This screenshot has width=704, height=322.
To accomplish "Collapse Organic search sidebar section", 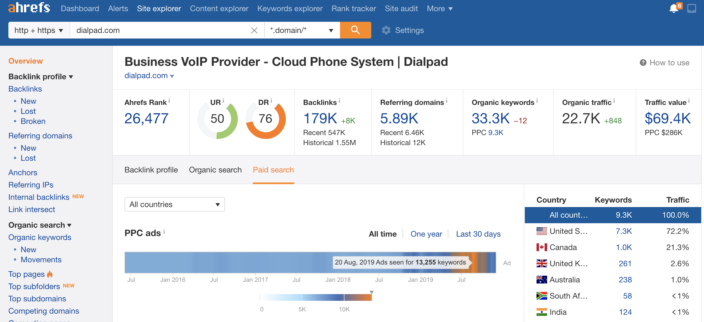I will point(70,225).
